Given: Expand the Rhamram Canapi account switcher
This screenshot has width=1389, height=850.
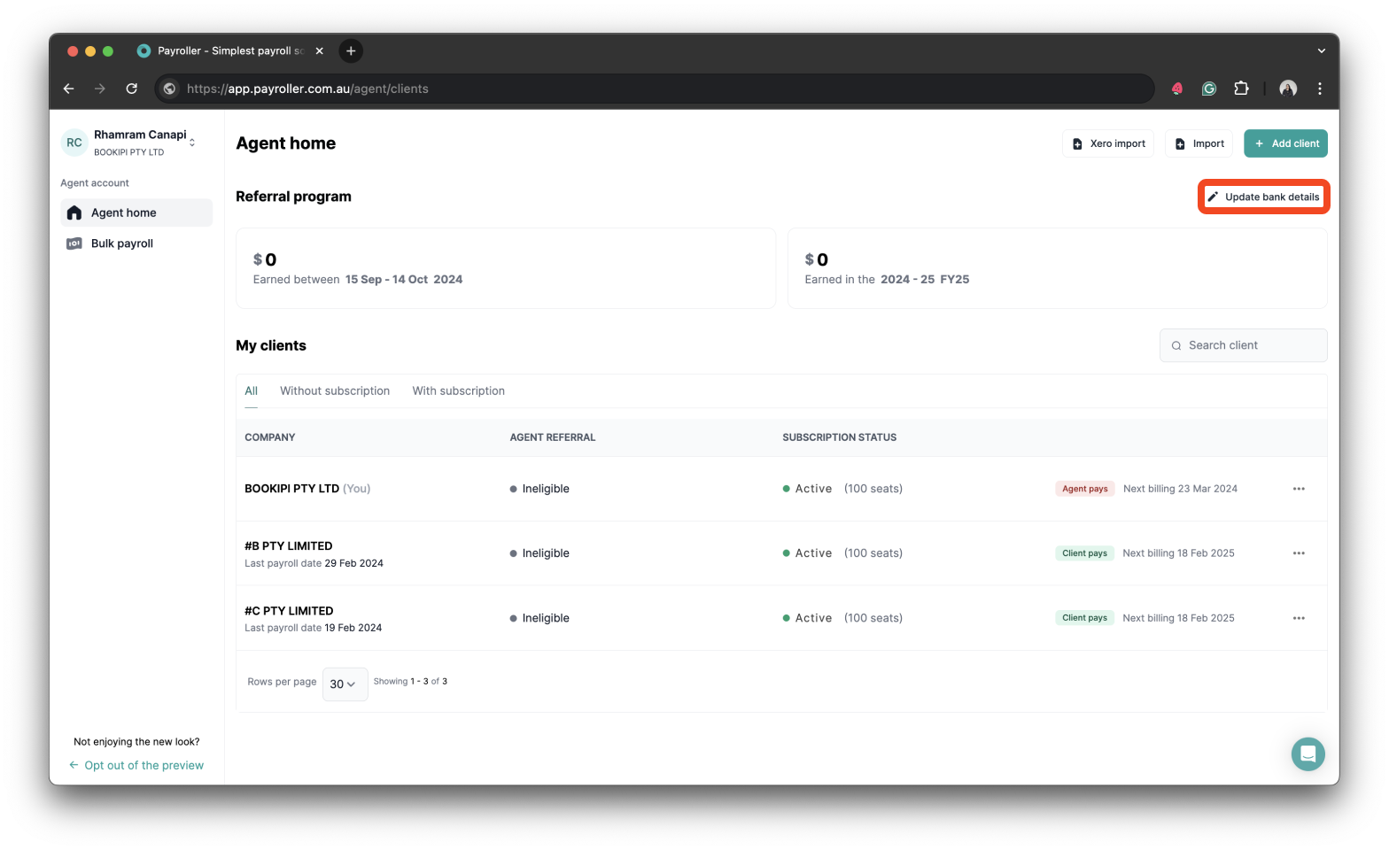Looking at the screenshot, I should (x=192, y=143).
